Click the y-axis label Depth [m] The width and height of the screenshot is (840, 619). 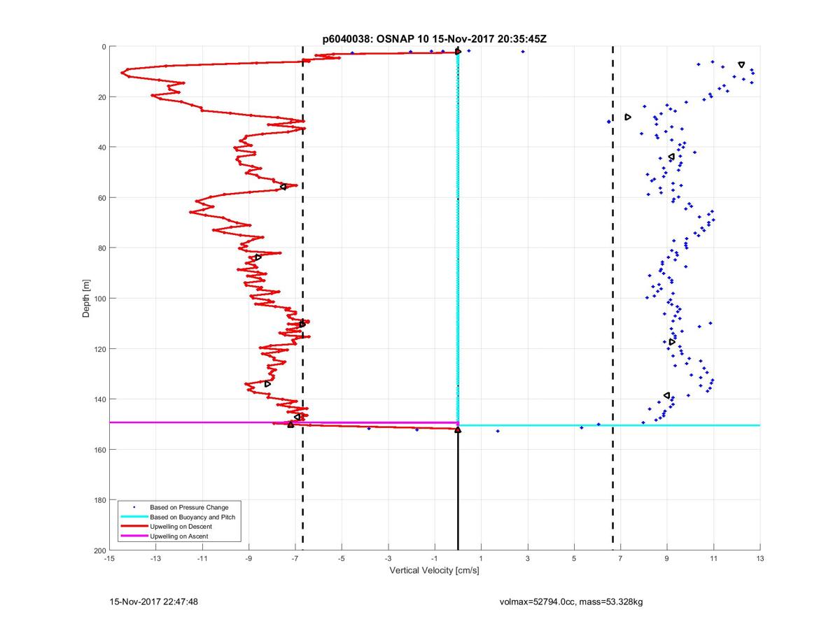86,299
